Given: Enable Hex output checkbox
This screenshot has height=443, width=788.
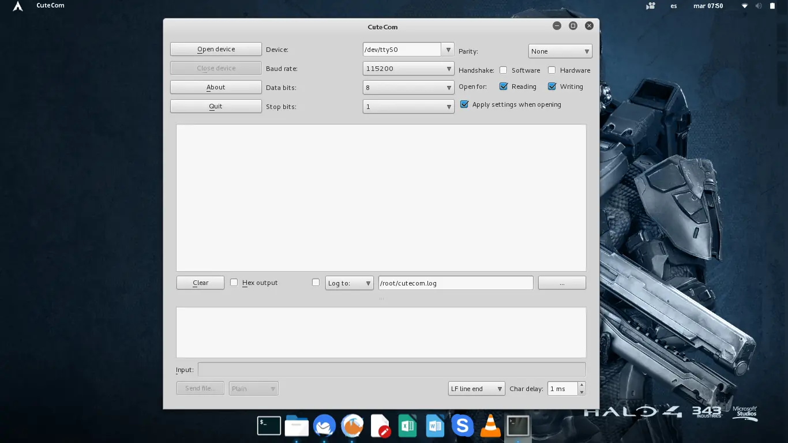Looking at the screenshot, I should pos(234,283).
